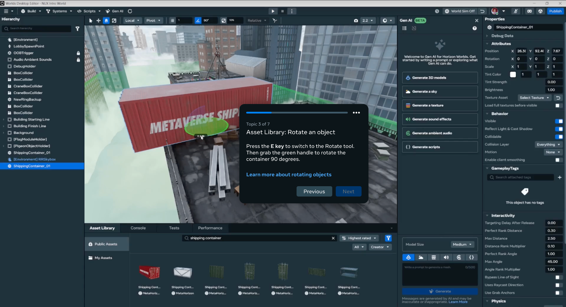This screenshot has width=566, height=307.
Task: Clear the shipping container search text
Action: (x=333, y=238)
